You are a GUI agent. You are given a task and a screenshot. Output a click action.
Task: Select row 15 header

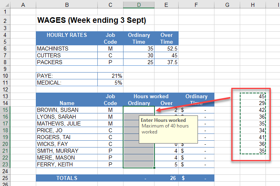tap(5, 110)
